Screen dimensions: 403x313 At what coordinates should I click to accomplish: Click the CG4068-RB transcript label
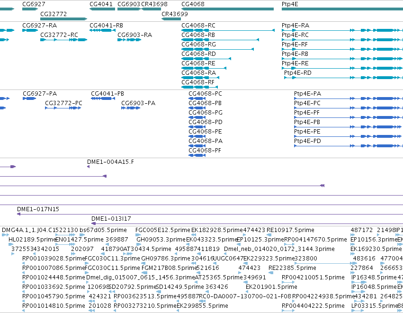tap(198, 35)
